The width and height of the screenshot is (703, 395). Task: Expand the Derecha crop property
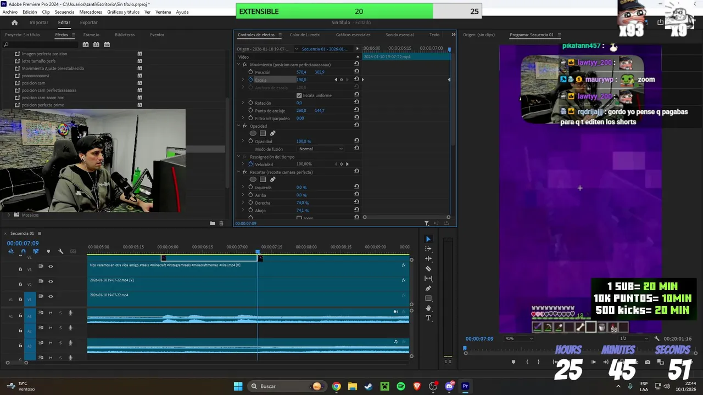click(x=243, y=203)
